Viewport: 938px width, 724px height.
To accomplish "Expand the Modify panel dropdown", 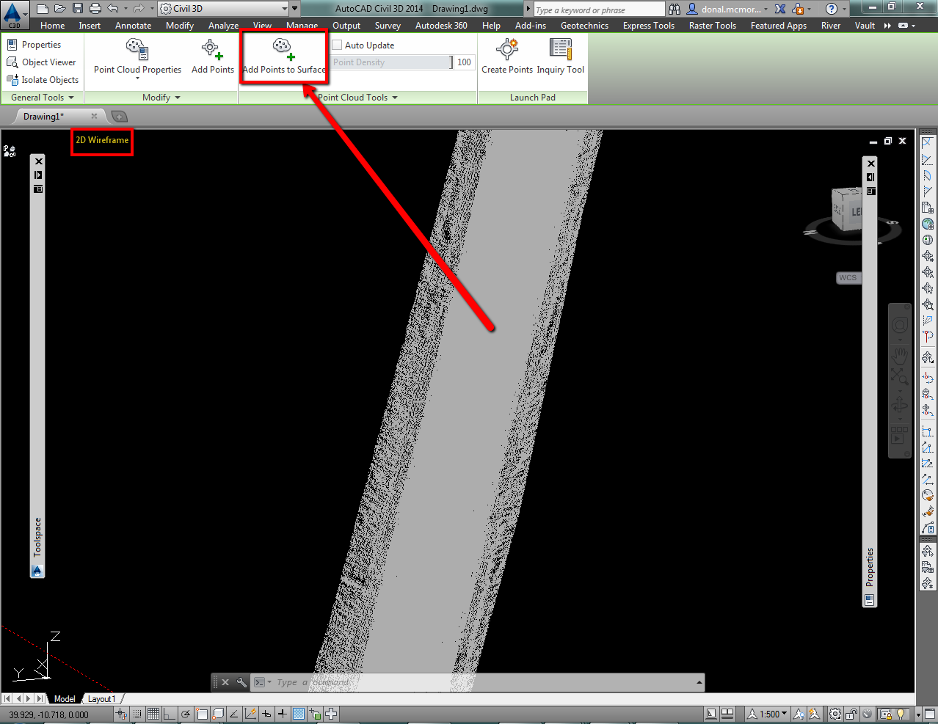I will point(161,98).
